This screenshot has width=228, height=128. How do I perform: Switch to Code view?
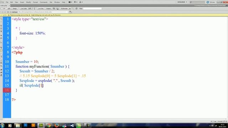coord(4,9)
